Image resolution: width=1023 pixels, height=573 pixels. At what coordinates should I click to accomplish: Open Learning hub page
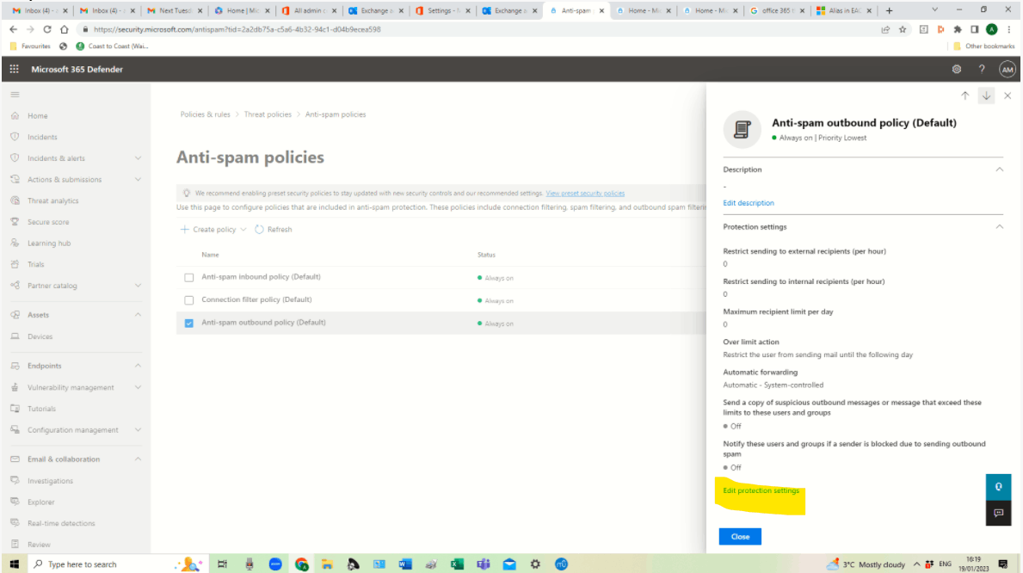(49, 243)
